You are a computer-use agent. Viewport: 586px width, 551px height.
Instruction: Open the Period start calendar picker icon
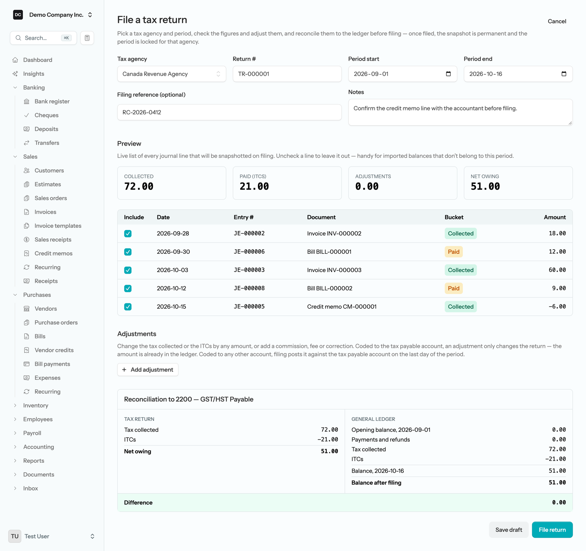[x=448, y=74]
